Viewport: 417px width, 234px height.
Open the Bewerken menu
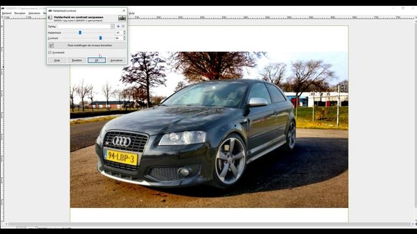[20, 13]
